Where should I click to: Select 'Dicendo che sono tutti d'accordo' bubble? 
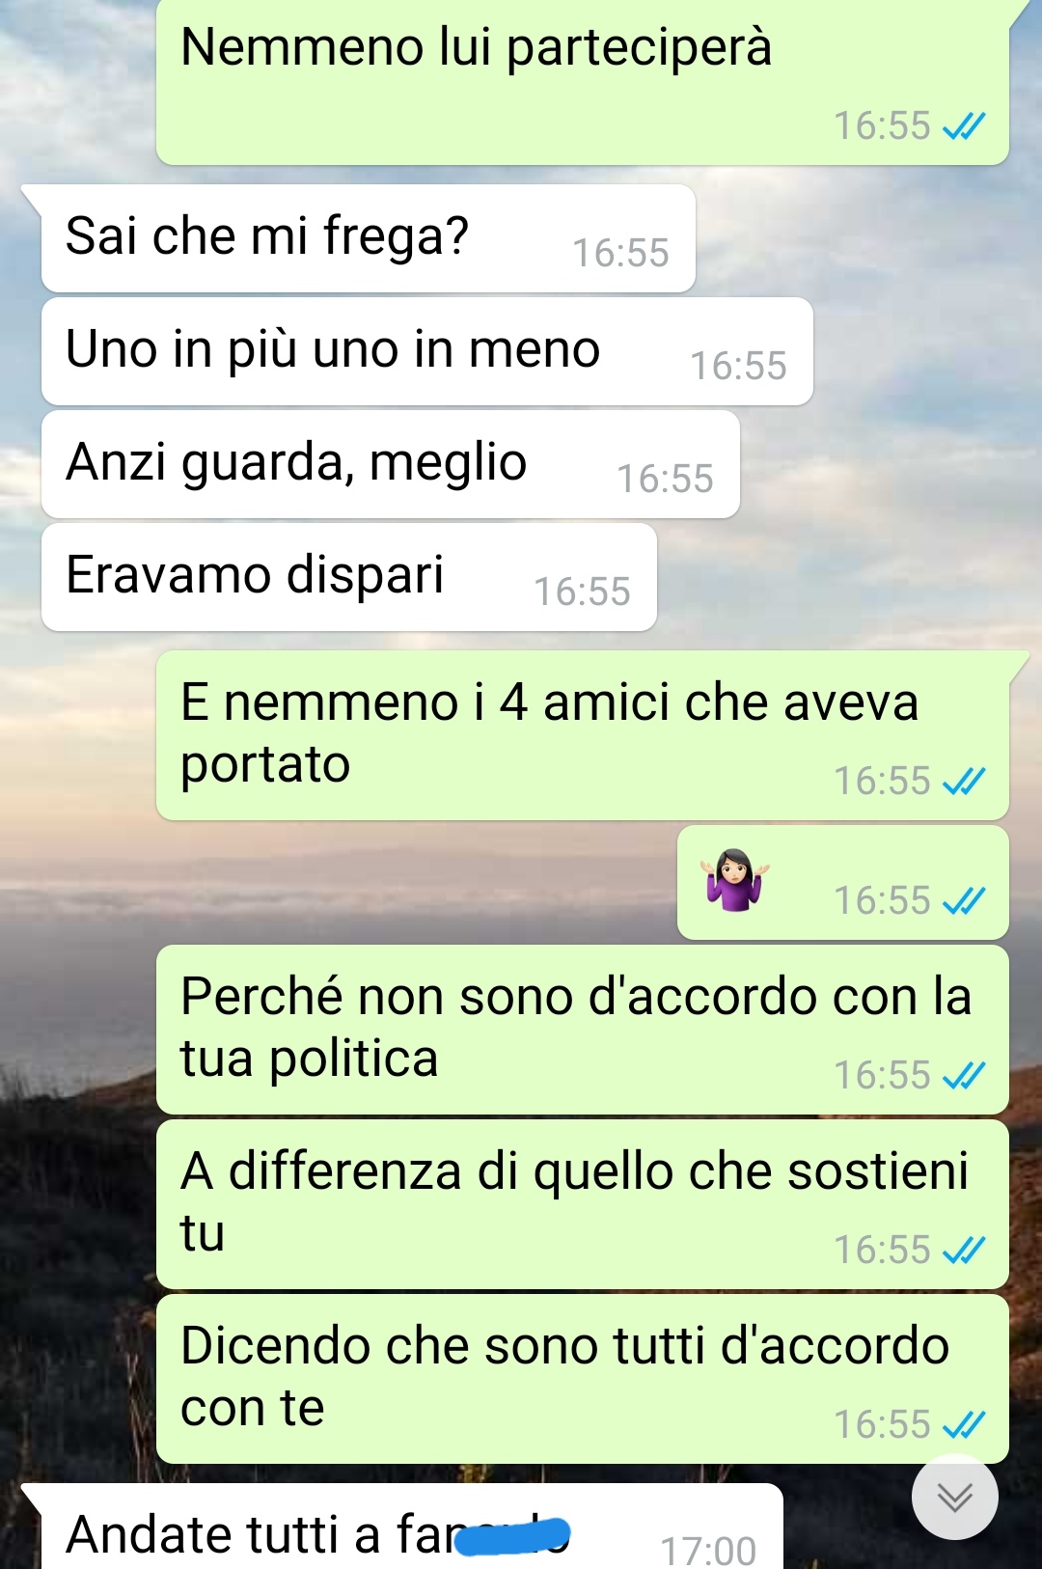coord(583,1379)
